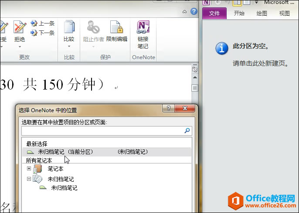This screenshot has height=213, width=299.
Task: Click the full page view icon in OneNote toolbar
Action: (x=246, y=3)
